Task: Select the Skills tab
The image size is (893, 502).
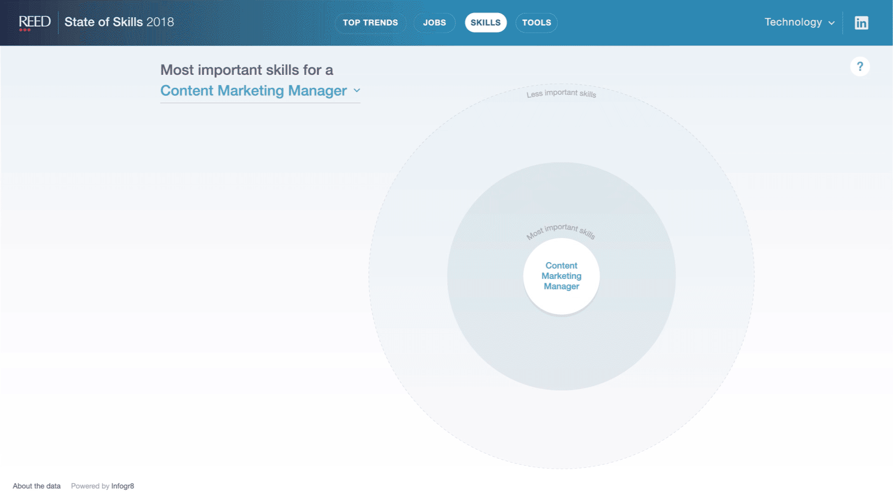Action: click(485, 23)
